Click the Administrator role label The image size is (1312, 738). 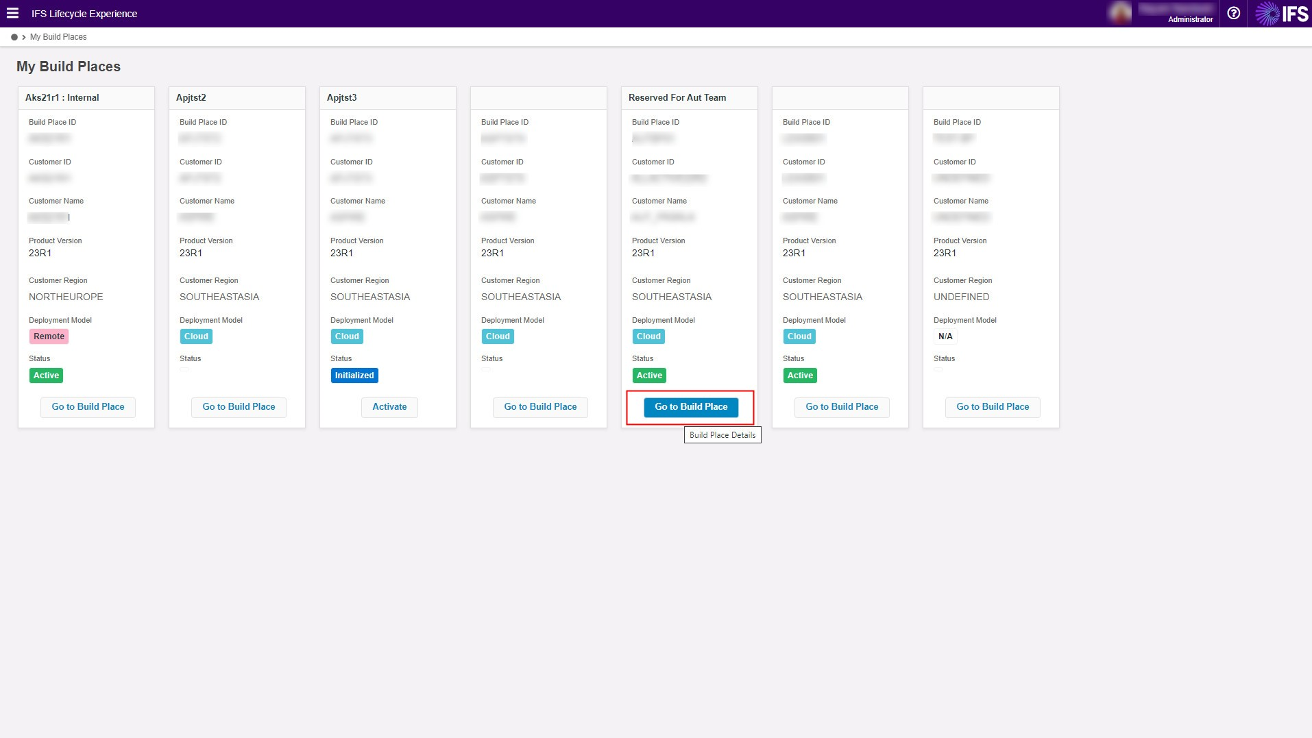coord(1190,19)
